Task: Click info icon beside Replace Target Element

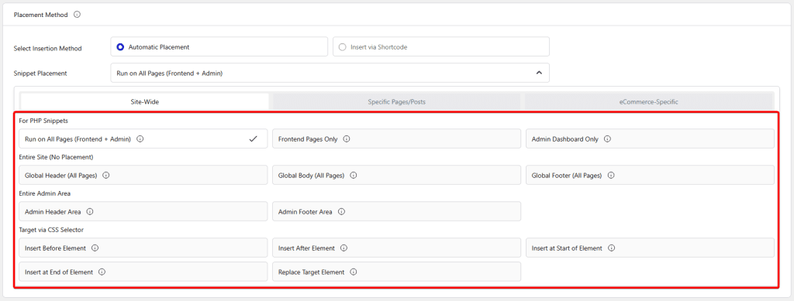Action: pos(354,272)
